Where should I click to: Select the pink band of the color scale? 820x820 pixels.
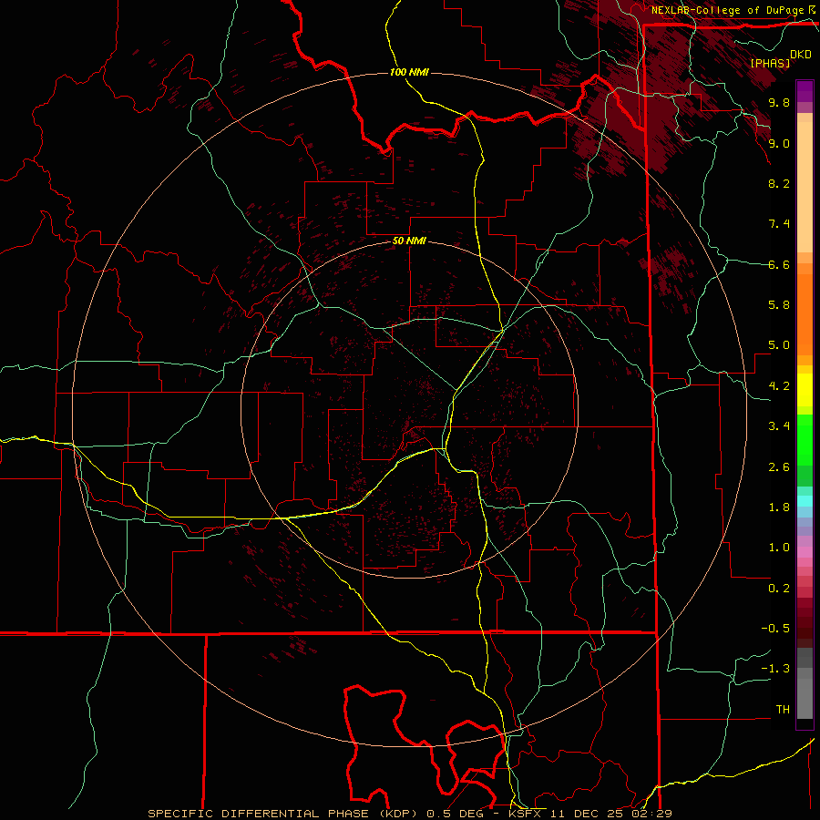[x=805, y=552]
